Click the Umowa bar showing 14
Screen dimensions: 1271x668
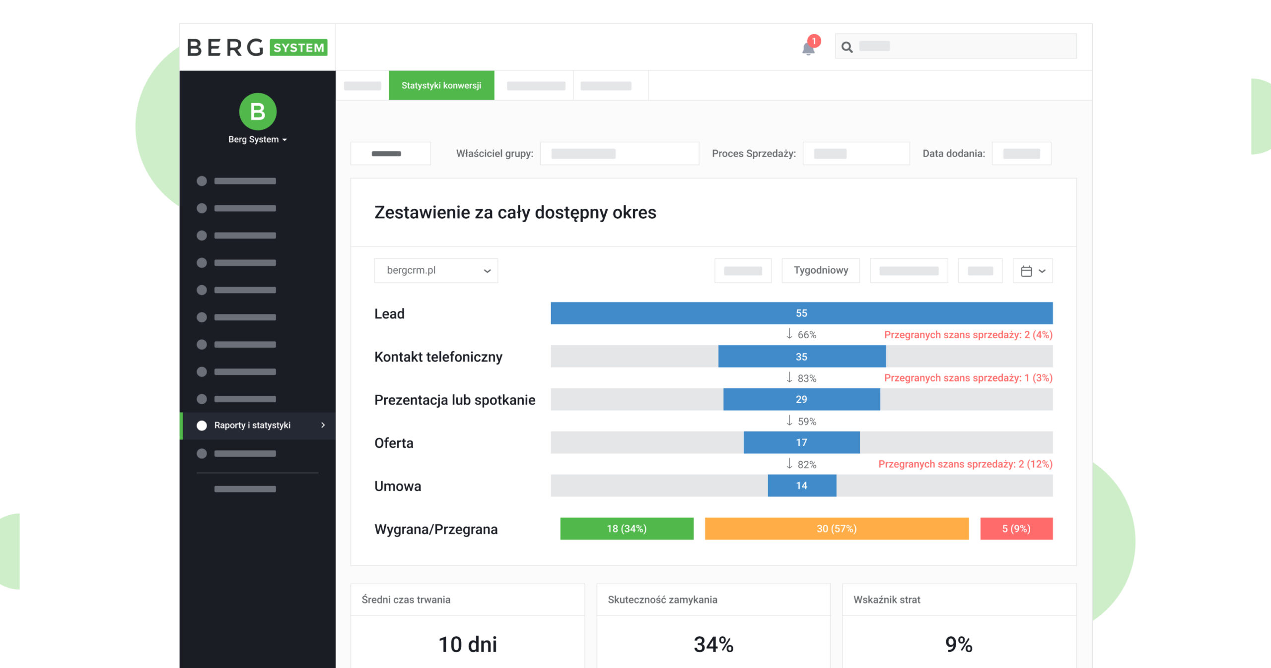pos(802,486)
